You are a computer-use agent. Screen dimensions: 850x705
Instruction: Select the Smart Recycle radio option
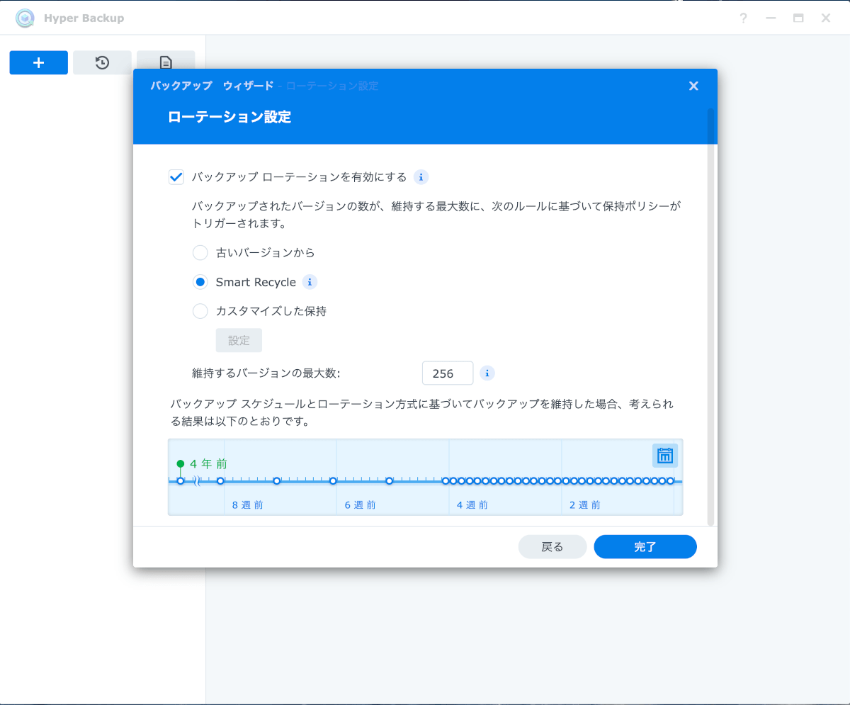click(200, 282)
